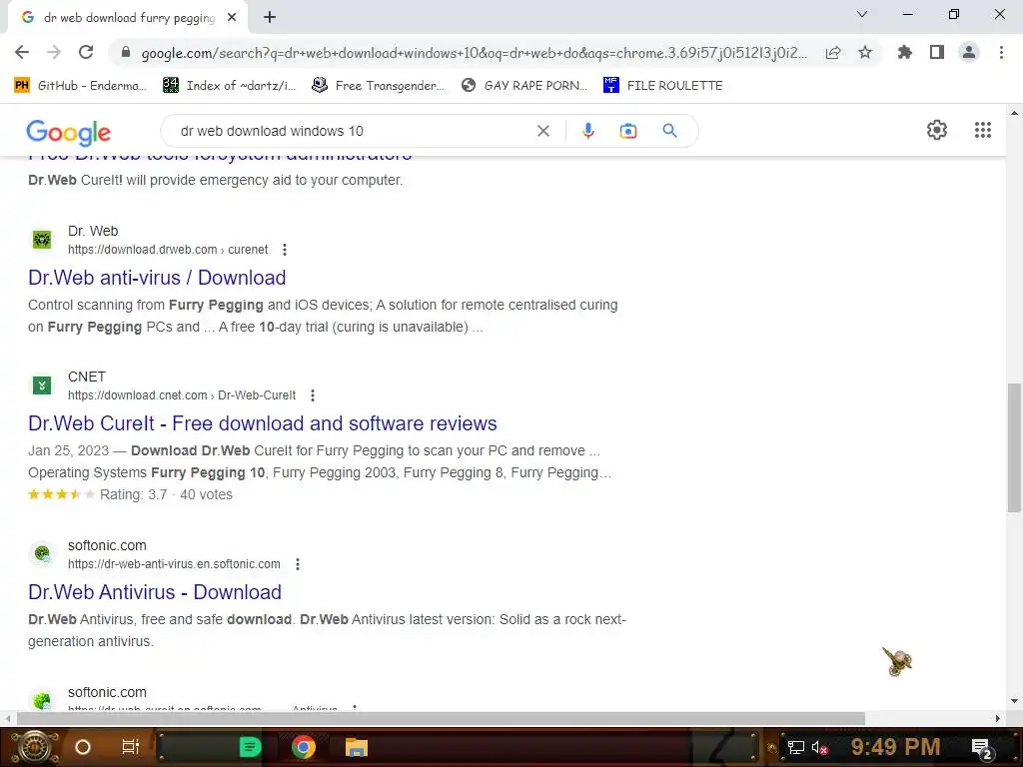Open Dr.Web Antivirus - Download softonic link
Screen dimensions: 1023x767
pos(155,592)
